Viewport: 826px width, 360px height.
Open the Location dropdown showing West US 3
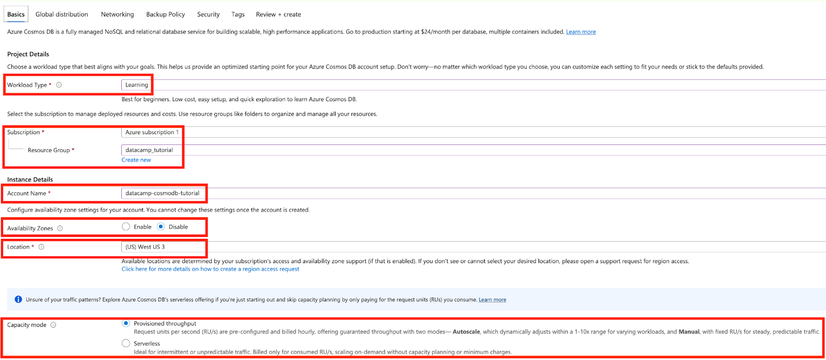(x=473, y=247)
